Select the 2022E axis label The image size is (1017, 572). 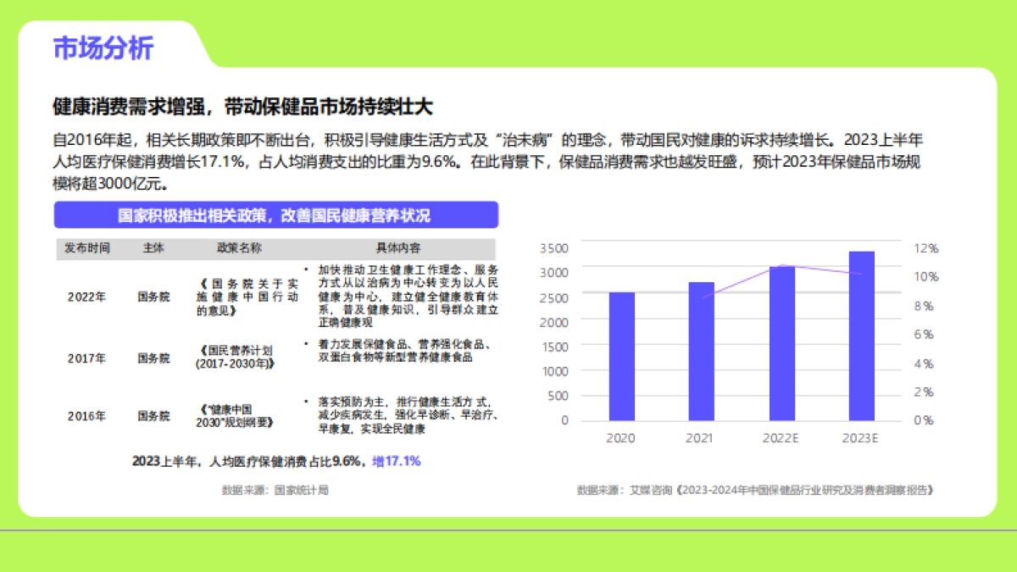click(780, 438)
